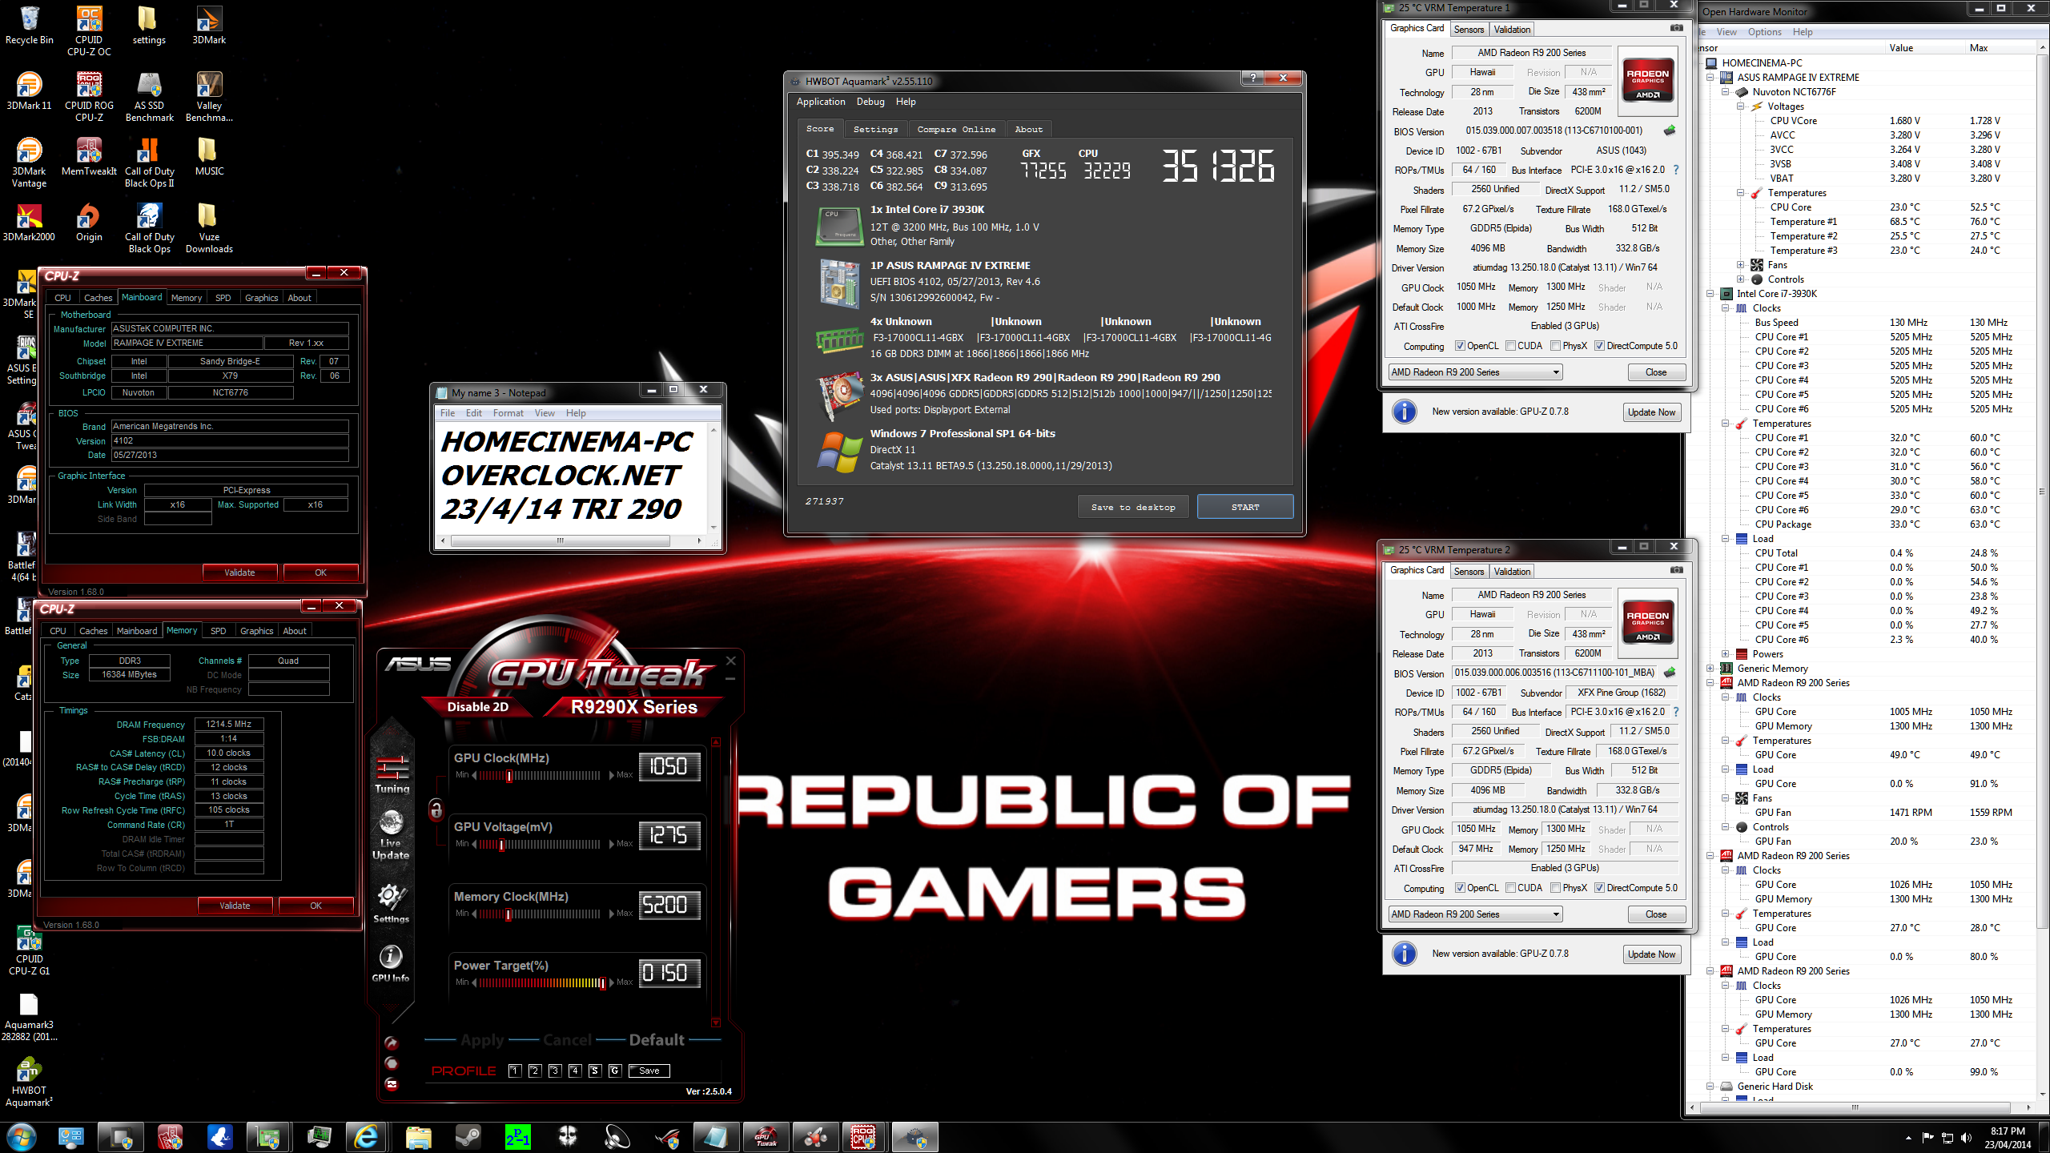Toggle PhysX checkbox in VRM Temperature 1 window
2050x1153 pixels.
[1555, 346]
